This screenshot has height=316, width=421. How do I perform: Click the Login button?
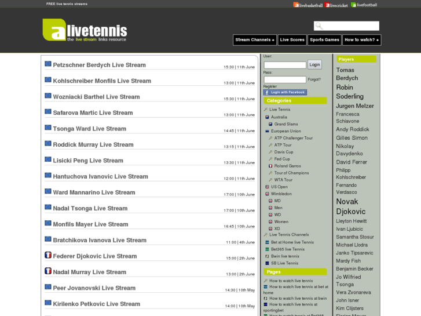[x=314, y=64]
